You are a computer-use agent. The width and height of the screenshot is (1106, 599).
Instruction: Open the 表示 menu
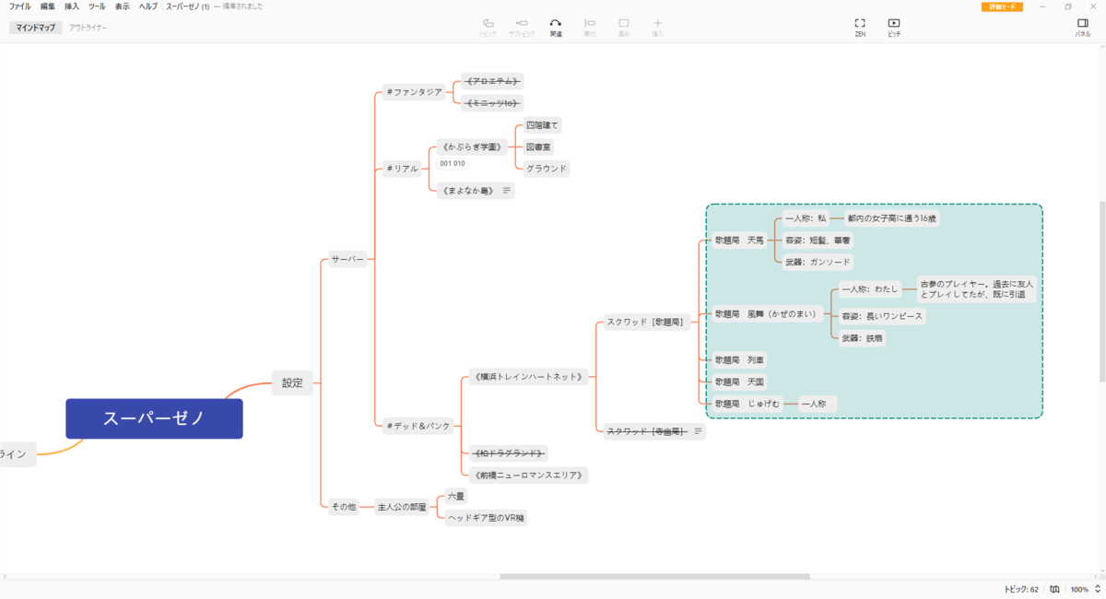(x=123, y=6)
